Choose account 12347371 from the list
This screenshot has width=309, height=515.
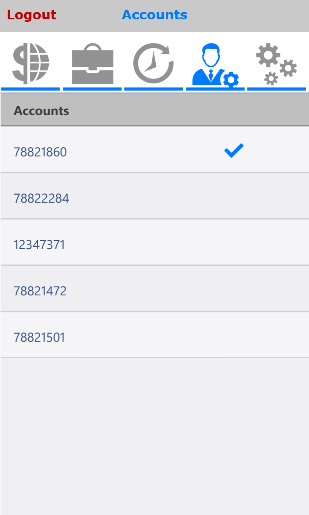point(39,245)
